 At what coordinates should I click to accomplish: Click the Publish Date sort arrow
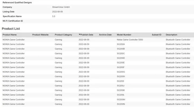(79, 35)
